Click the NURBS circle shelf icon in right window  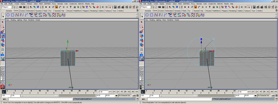click(147, 15)
